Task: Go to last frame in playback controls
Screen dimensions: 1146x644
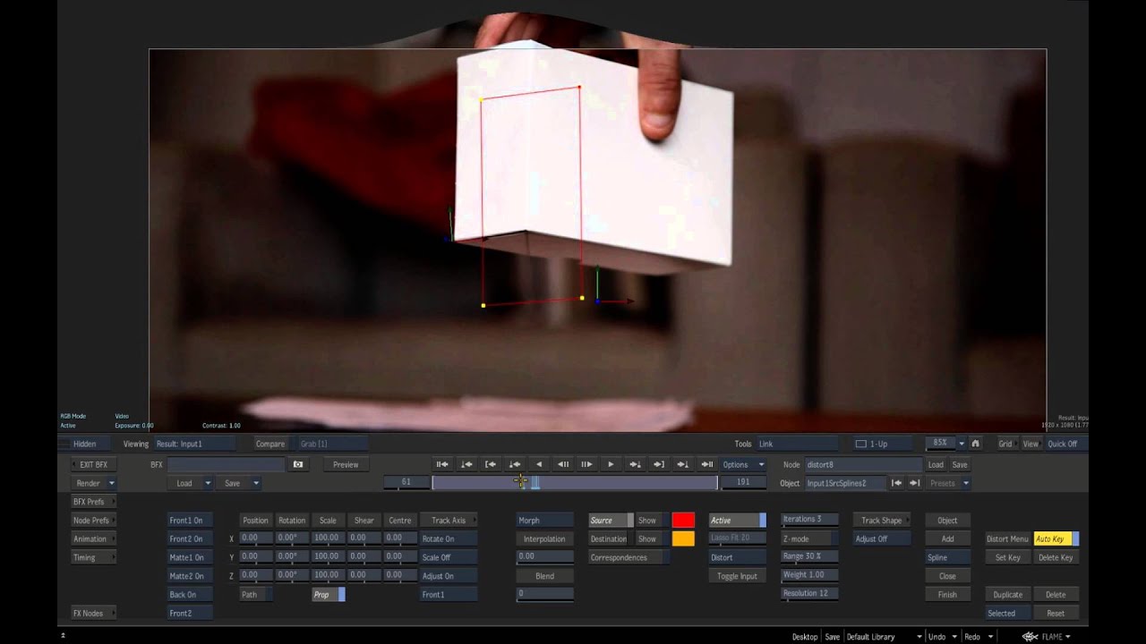Action: [x=706, y=464]
